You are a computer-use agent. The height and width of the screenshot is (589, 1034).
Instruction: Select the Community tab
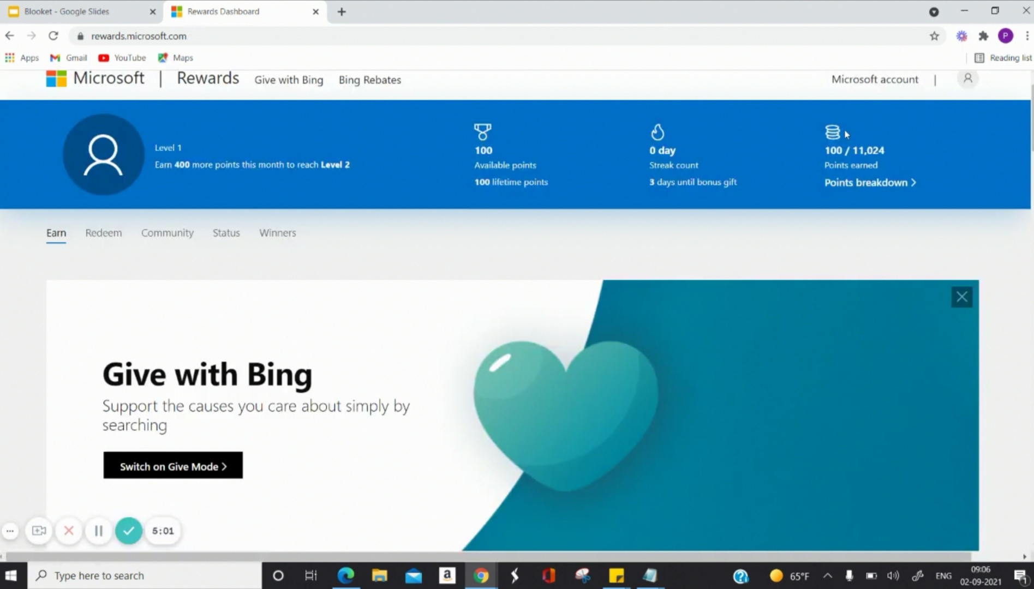(x=168, y=233)
